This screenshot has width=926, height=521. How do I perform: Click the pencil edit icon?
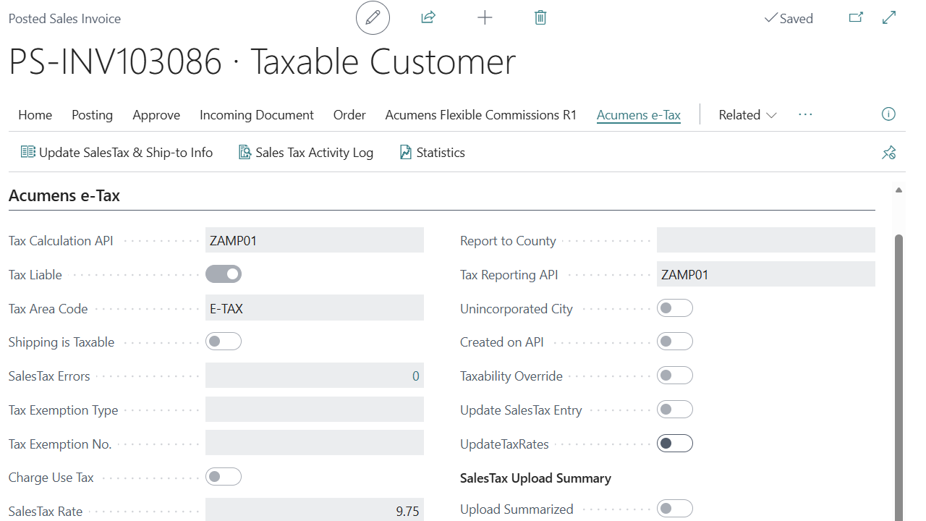[373, 18]
